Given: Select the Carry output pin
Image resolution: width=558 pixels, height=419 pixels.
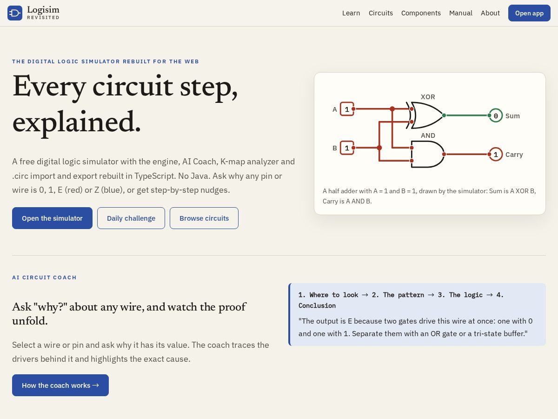Looking at the screenshot, I should 496,154.
